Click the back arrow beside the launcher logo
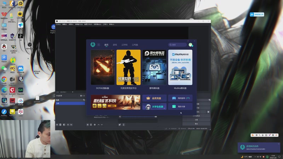 pos(99,45)
